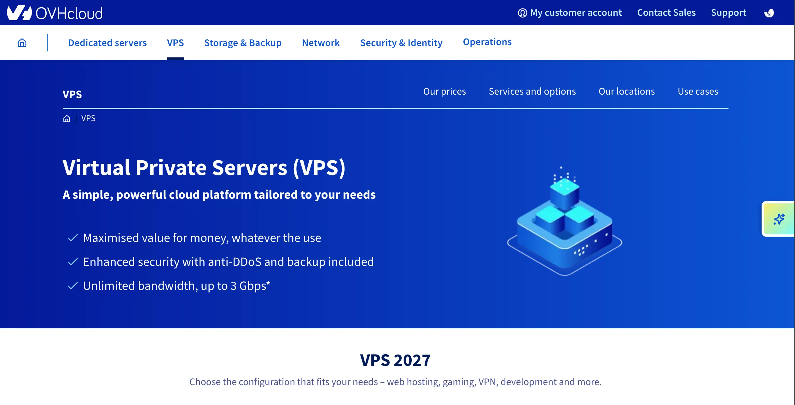Open the AI assistant sparkle widget

click(779, 219)
